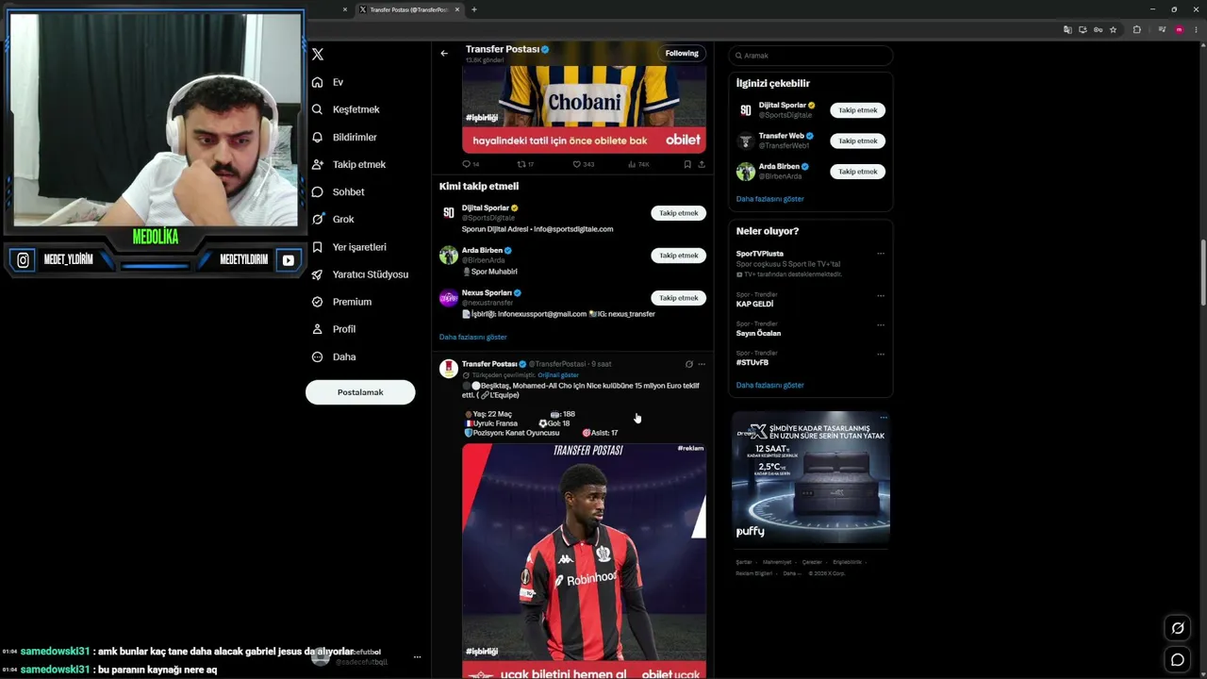Show more under Kimi takip etmeli

coord(472,337)
